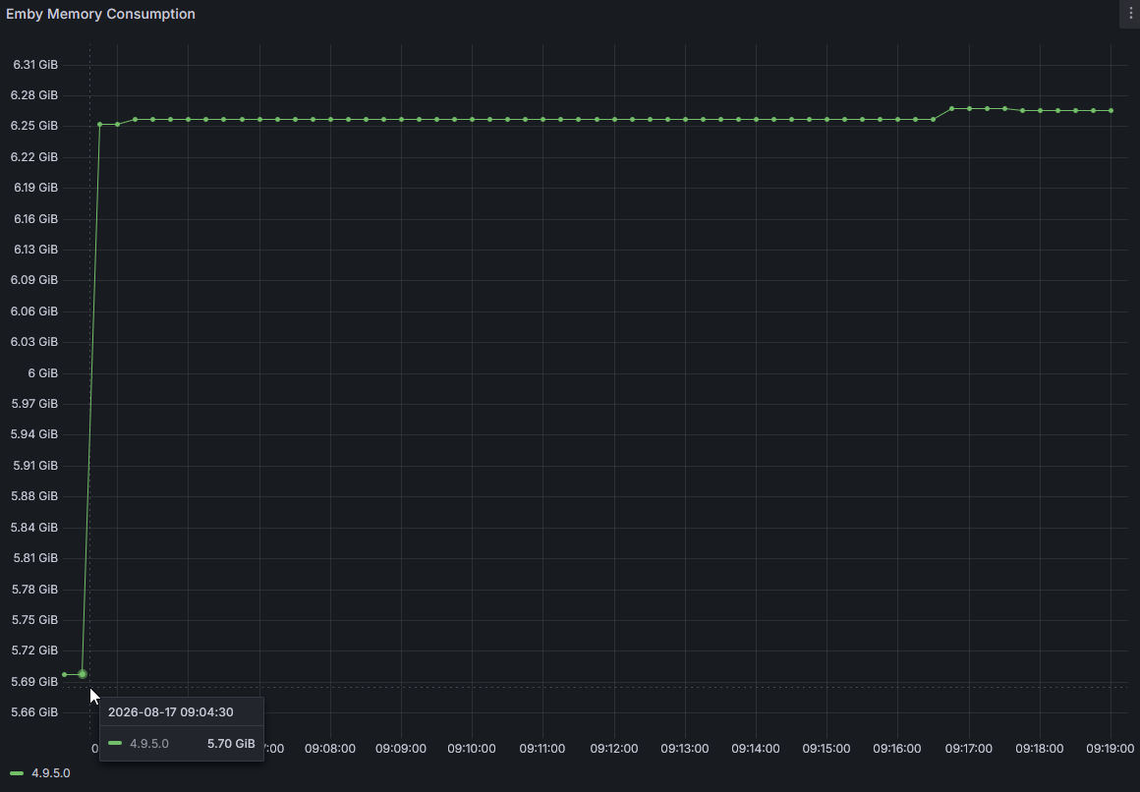Click the 5.91 GiB y-axis label
Viewport: 1140px width, 792px height.
pyautogui.click(x=35, y=466)
